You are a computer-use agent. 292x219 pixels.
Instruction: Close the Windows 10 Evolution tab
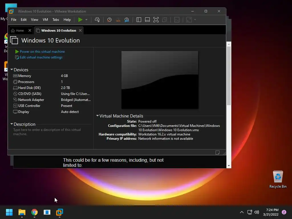(80, 30)
